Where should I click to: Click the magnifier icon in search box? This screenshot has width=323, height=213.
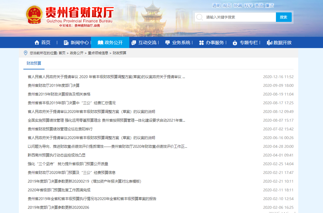[199, 17]
